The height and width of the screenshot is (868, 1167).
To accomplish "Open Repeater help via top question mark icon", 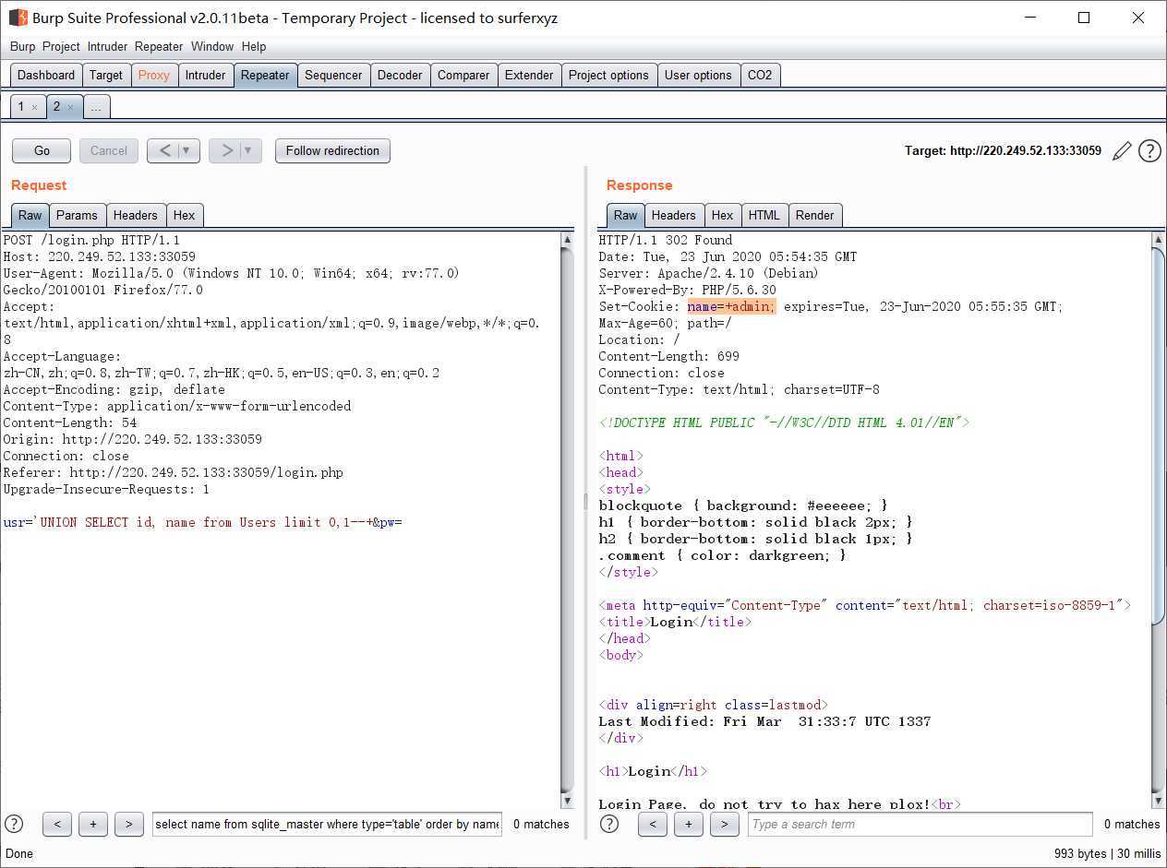I will tap(1149, 151).
